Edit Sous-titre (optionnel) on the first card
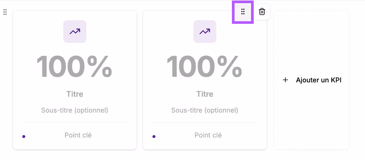The height and width of the screenshot is (160, 365). click(x=75, y=110)
